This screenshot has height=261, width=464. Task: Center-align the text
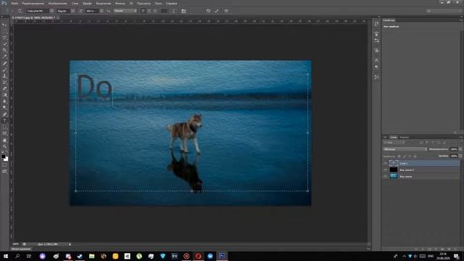click(149, 11)
